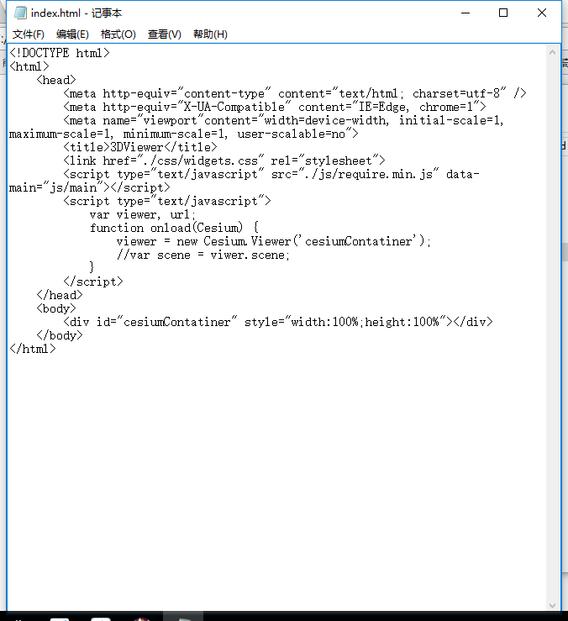Click the function onload(Cesium) line

(x=174, y=228)
